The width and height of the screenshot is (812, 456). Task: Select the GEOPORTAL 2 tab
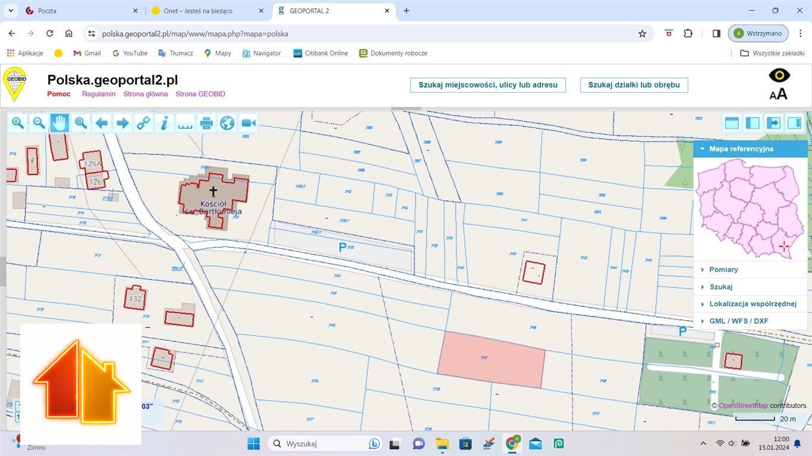click(x=333, y=11)
